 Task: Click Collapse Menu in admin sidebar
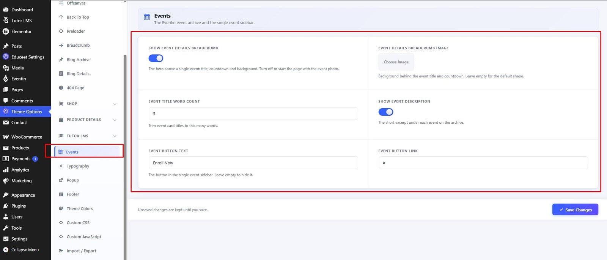tap(25, 250)
